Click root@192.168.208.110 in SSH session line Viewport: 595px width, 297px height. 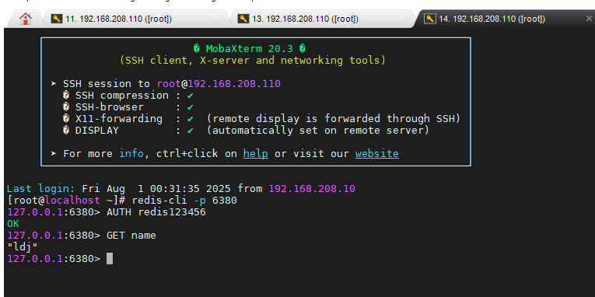219,84
